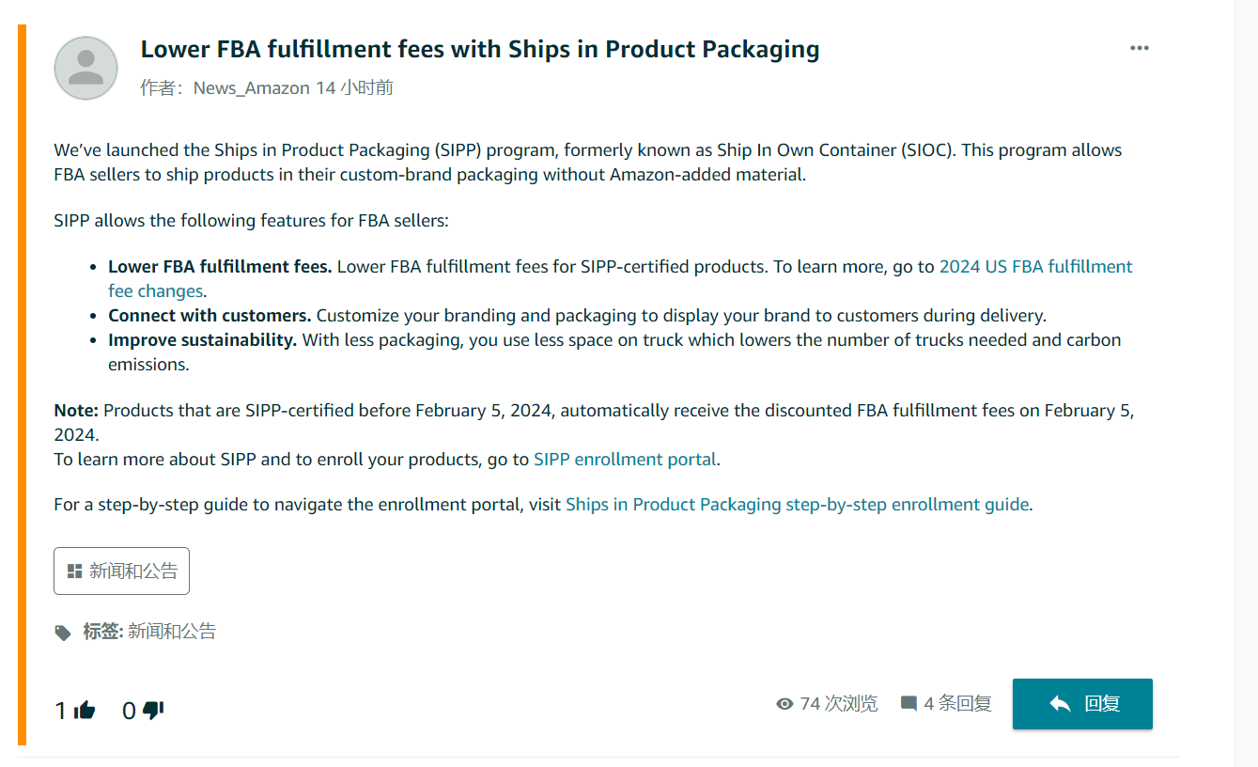This screenshot has height=767, width=1258.
Task: Select the 新闻和公告 tag text
Action: [x=172, y=632]
